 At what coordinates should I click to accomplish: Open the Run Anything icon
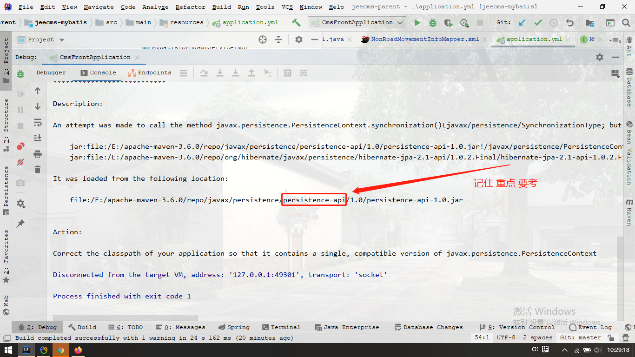(610, 22)
